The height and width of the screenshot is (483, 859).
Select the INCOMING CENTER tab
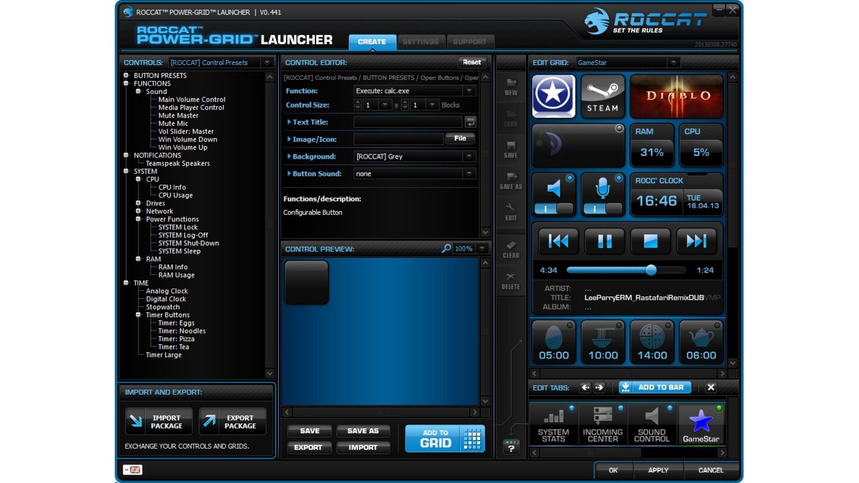[x=602, y=425]
